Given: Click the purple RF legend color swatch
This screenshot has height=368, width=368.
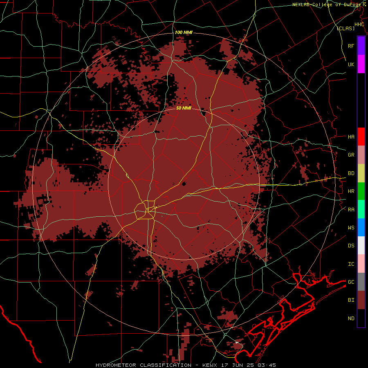Looking at the screenshot, I should [361, 45].
